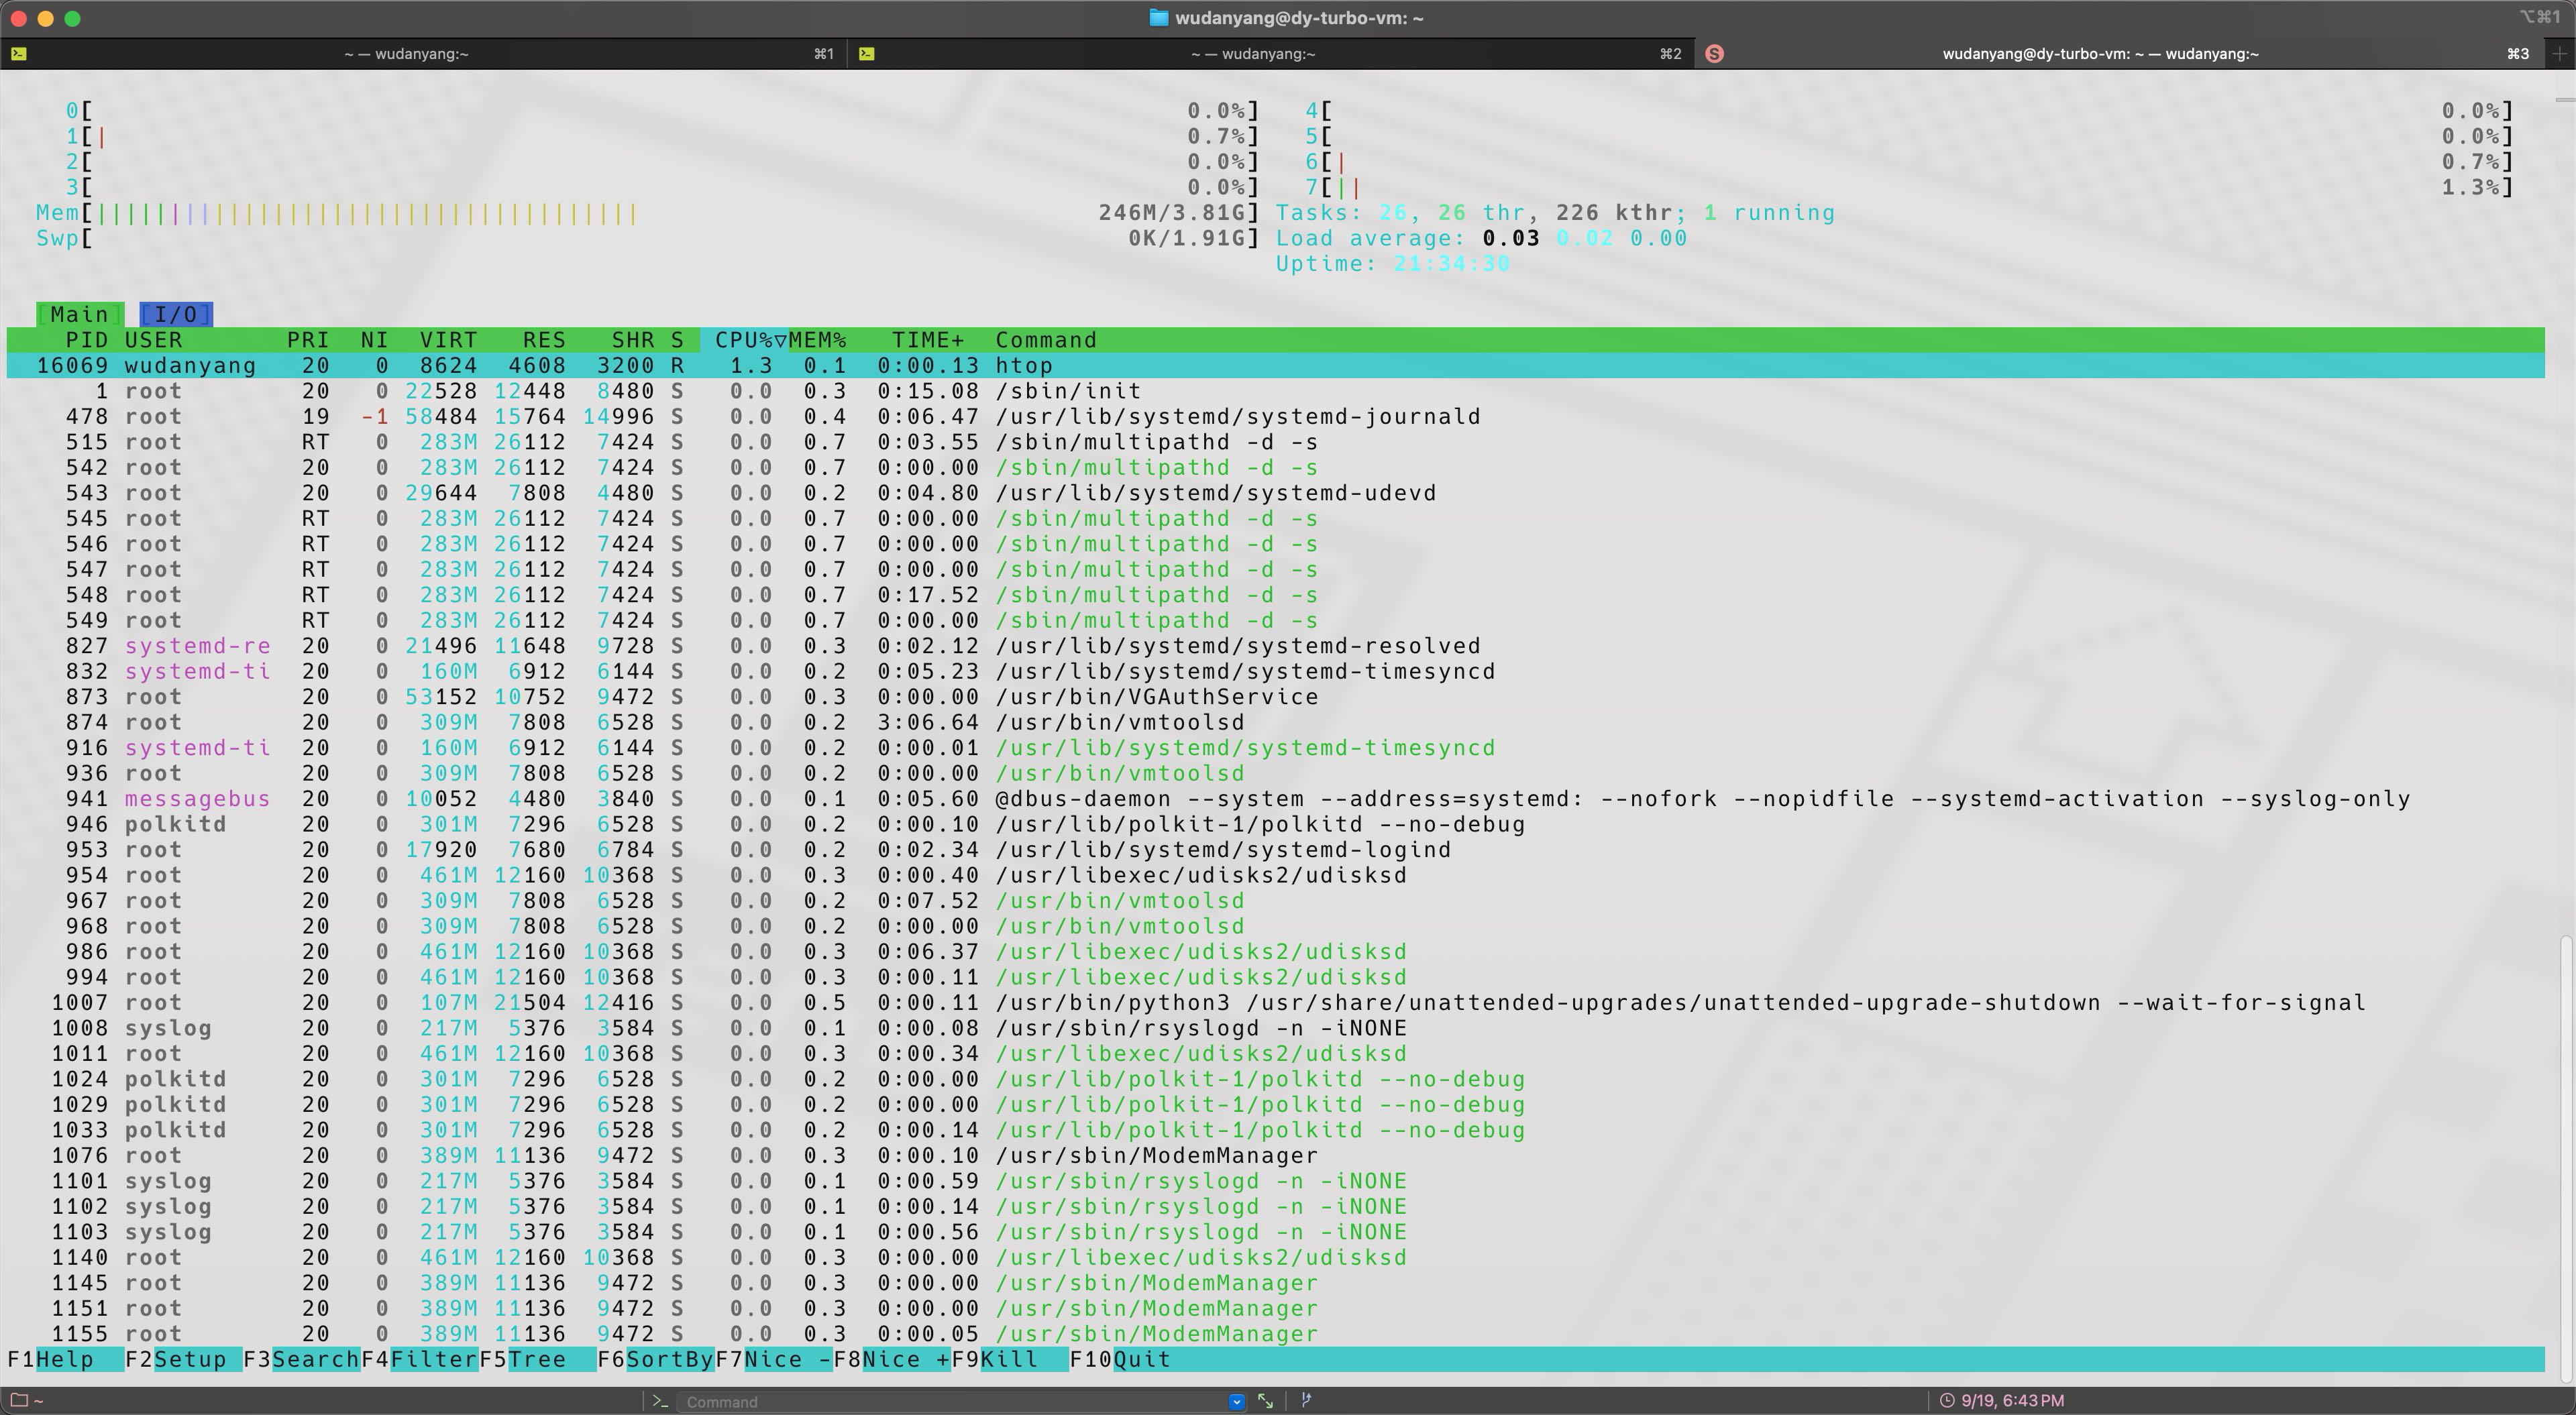Click the red S icon on third tab
The image size is (2576, 1415).
coord(1714,54)
